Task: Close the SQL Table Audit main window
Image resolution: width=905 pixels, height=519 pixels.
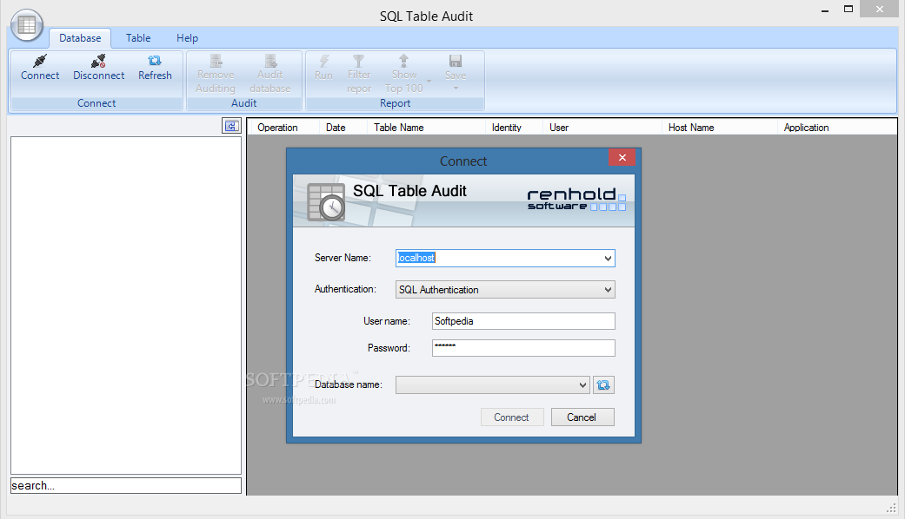Action: [880, 10]
